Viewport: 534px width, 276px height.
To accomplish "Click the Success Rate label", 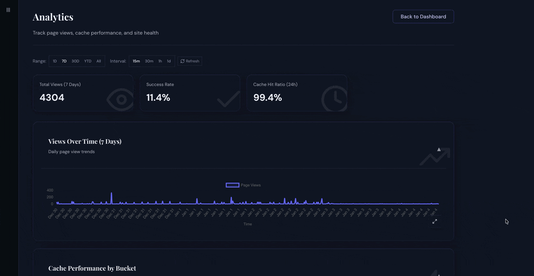I will pyautogui.click(x=160, y=84).
